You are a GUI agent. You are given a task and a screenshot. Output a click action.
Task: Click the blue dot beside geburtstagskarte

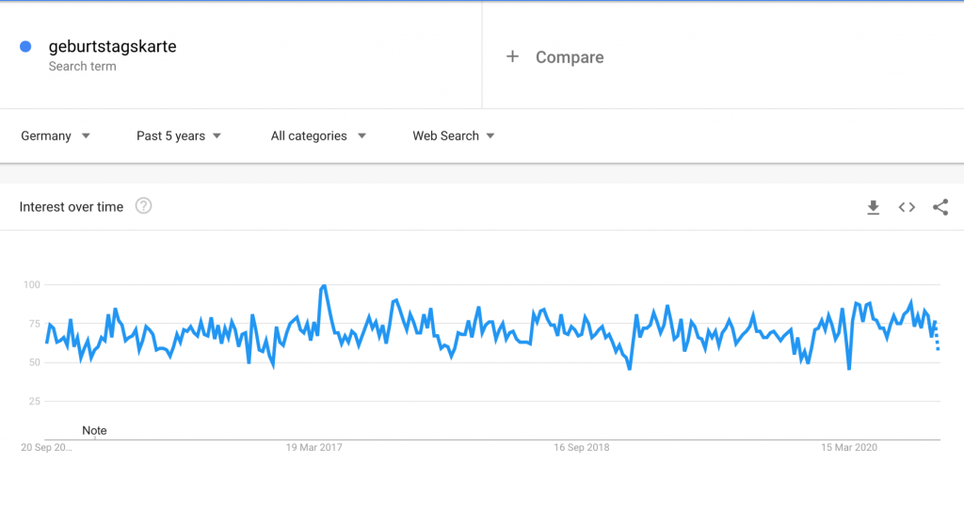pos(25,47)
